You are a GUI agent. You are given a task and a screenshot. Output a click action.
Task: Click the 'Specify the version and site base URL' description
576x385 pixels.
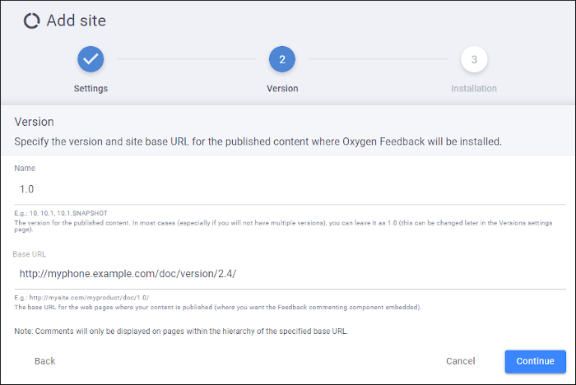tap(258, 141)
